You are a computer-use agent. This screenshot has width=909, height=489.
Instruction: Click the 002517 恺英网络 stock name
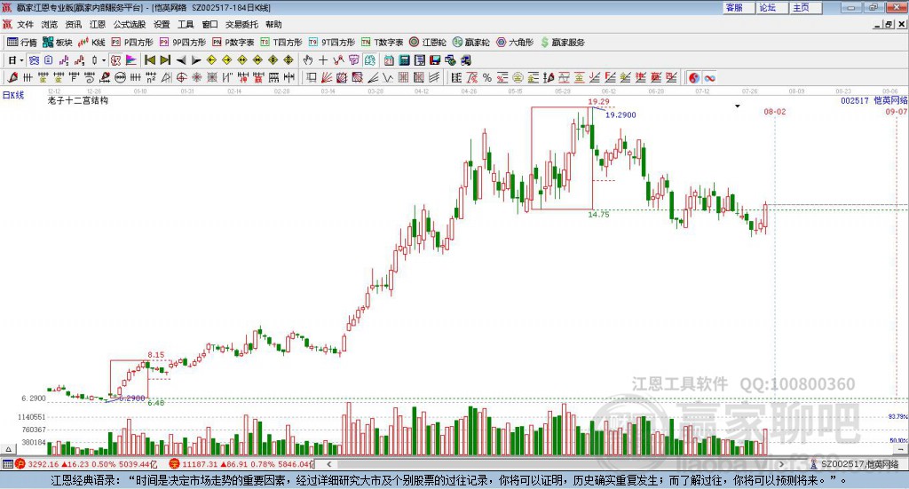click(874, 100)
